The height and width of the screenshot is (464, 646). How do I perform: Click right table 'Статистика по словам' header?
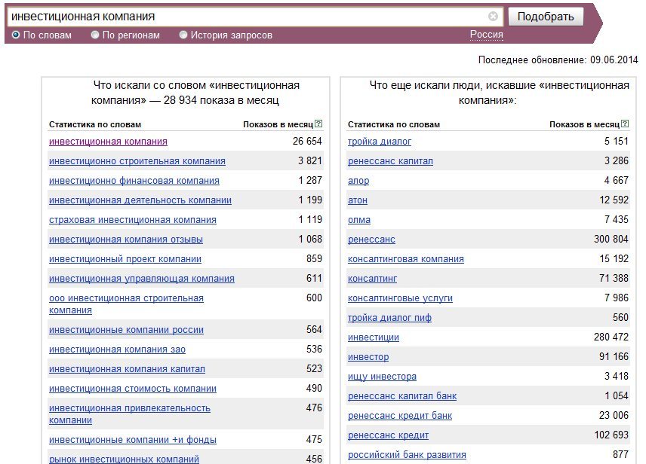point(393,124)
